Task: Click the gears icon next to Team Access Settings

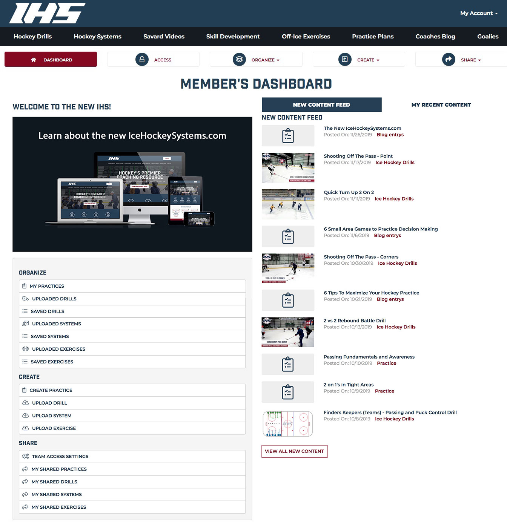Action: click(26, 456)
